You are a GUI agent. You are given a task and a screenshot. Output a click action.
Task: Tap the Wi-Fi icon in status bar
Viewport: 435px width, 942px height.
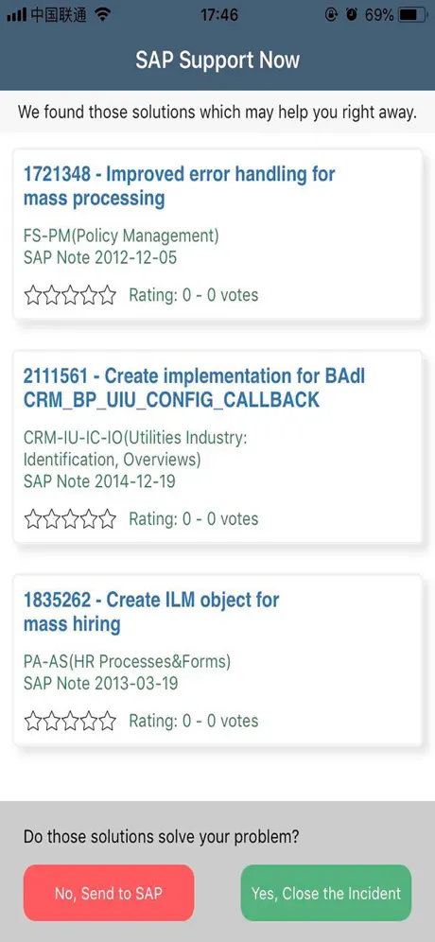click(103, 14)
